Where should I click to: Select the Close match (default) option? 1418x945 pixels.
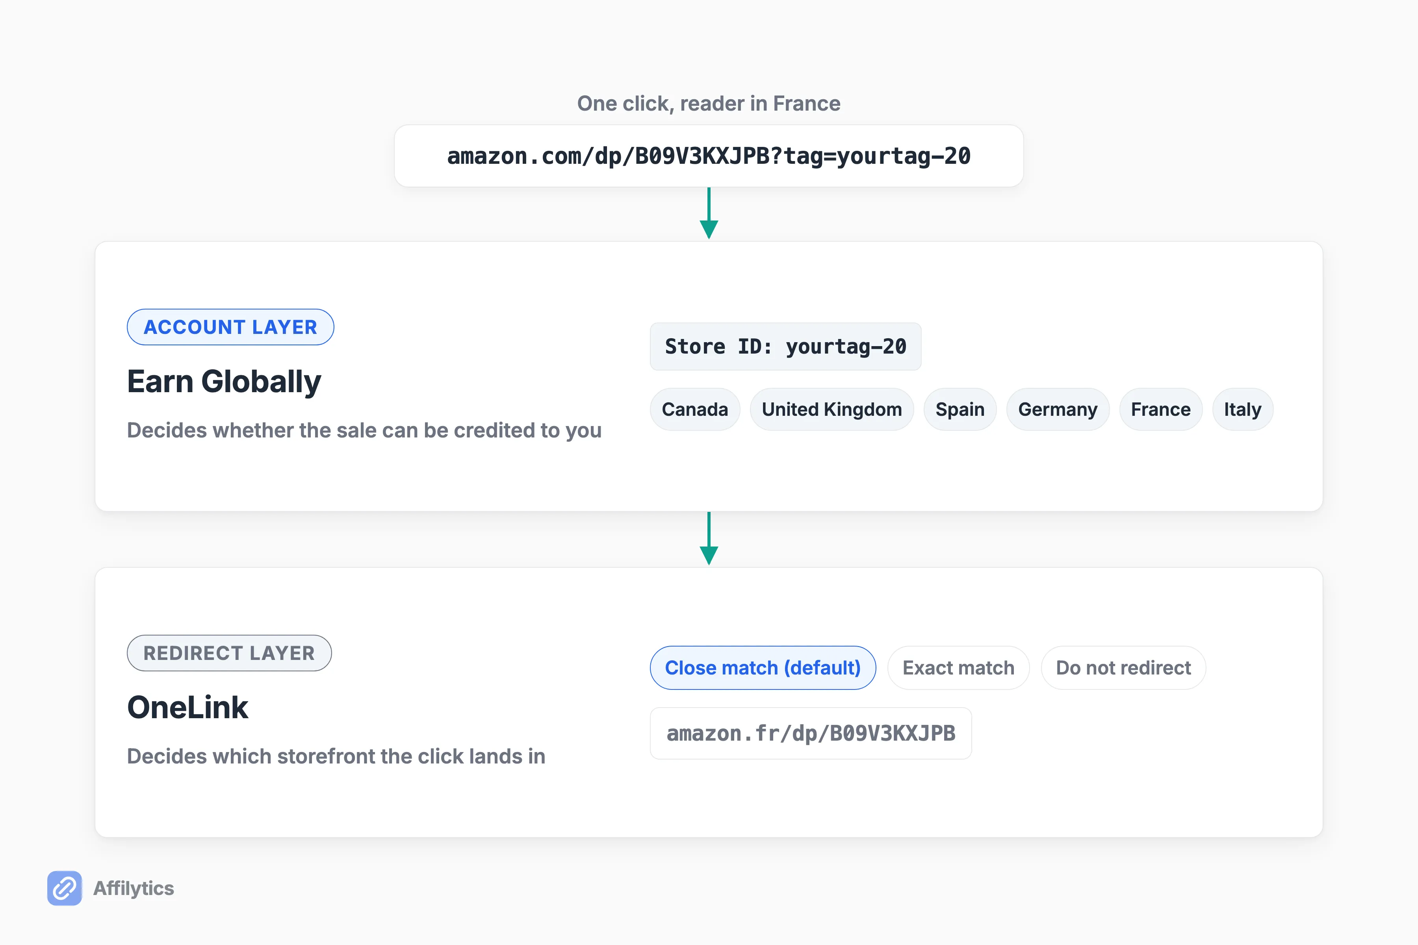pyautogui.click(x=763, y=668)
